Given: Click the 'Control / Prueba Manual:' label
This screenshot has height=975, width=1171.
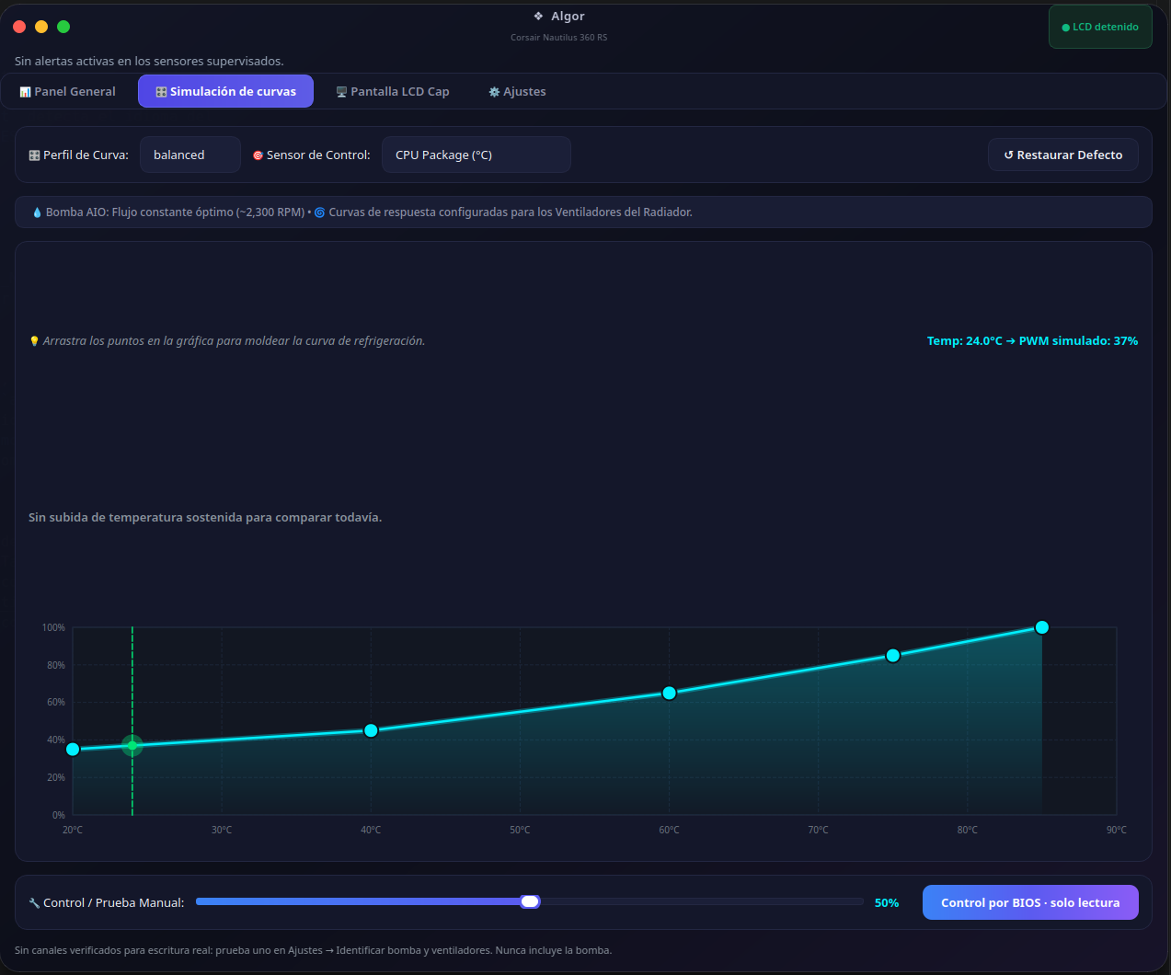Looking at the screenshot, I should coord(113,902).
